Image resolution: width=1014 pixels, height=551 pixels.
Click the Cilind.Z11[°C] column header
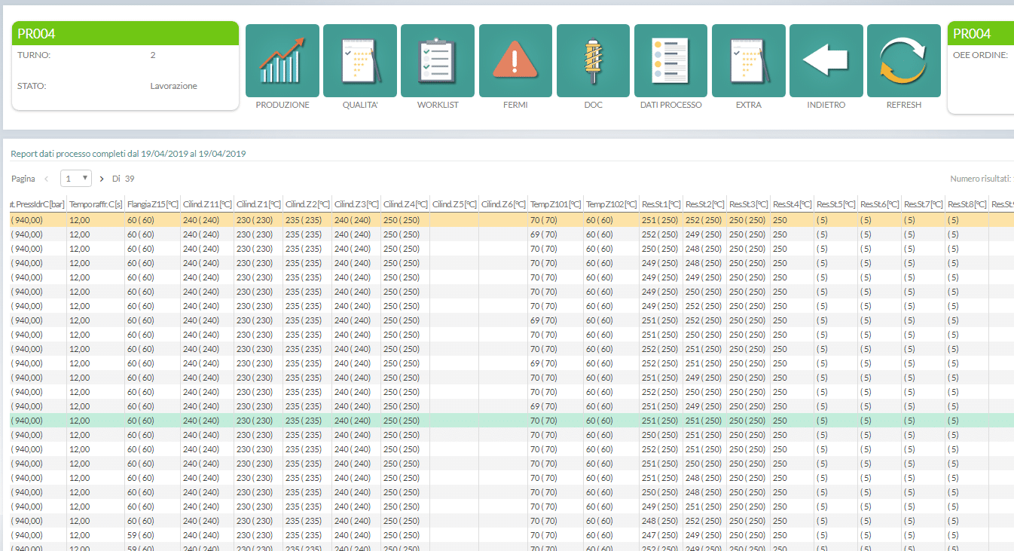tap(207, 204)
